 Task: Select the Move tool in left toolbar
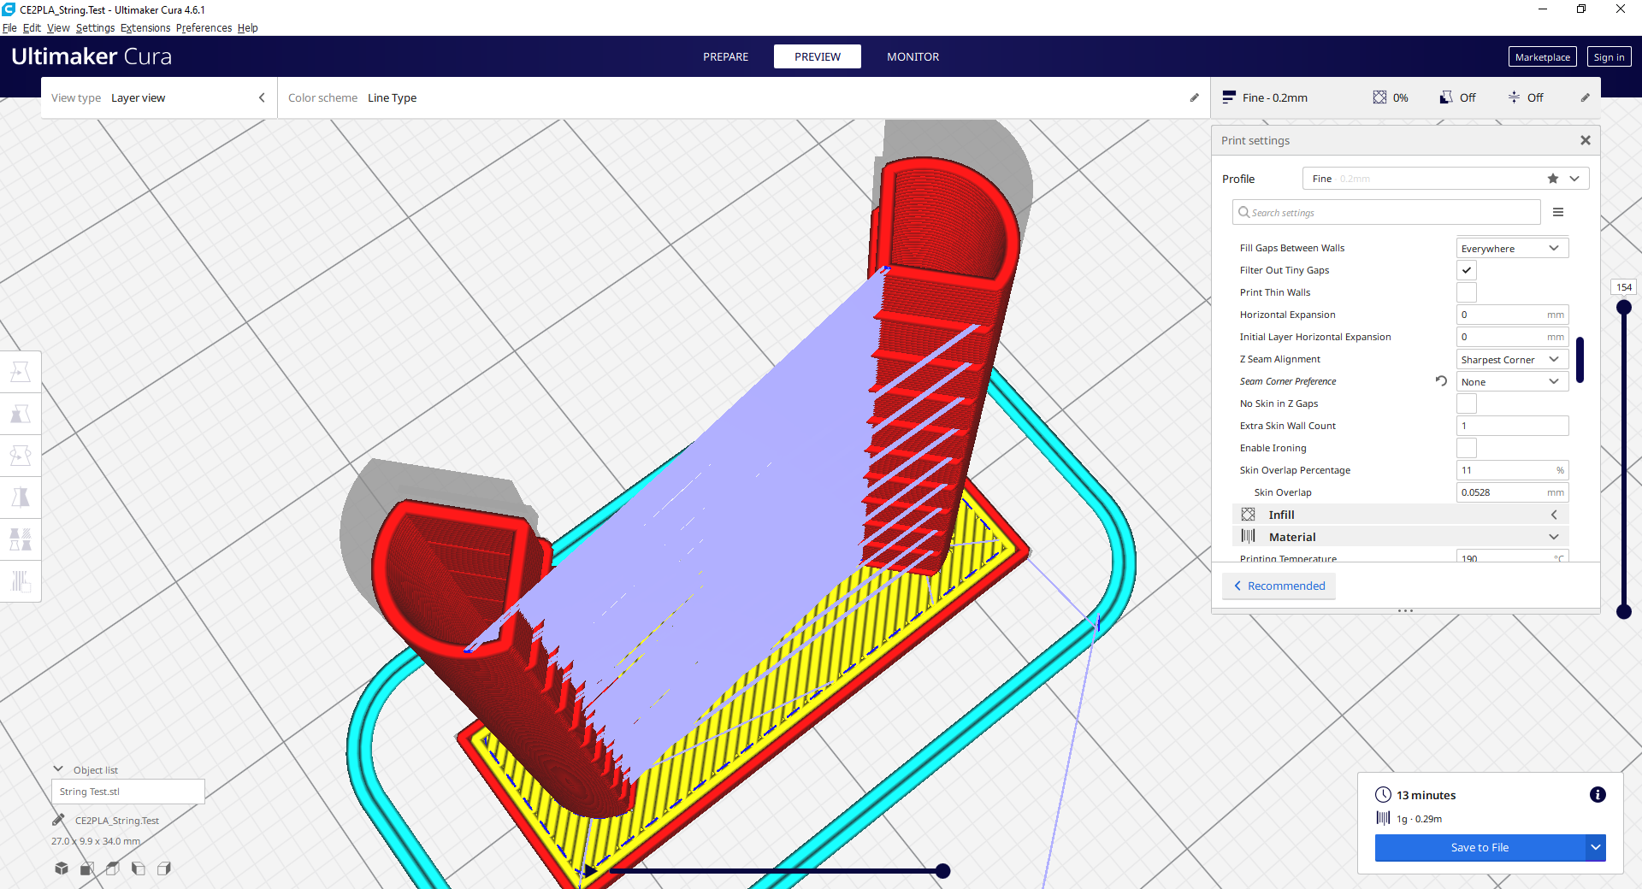coord(21,372)
